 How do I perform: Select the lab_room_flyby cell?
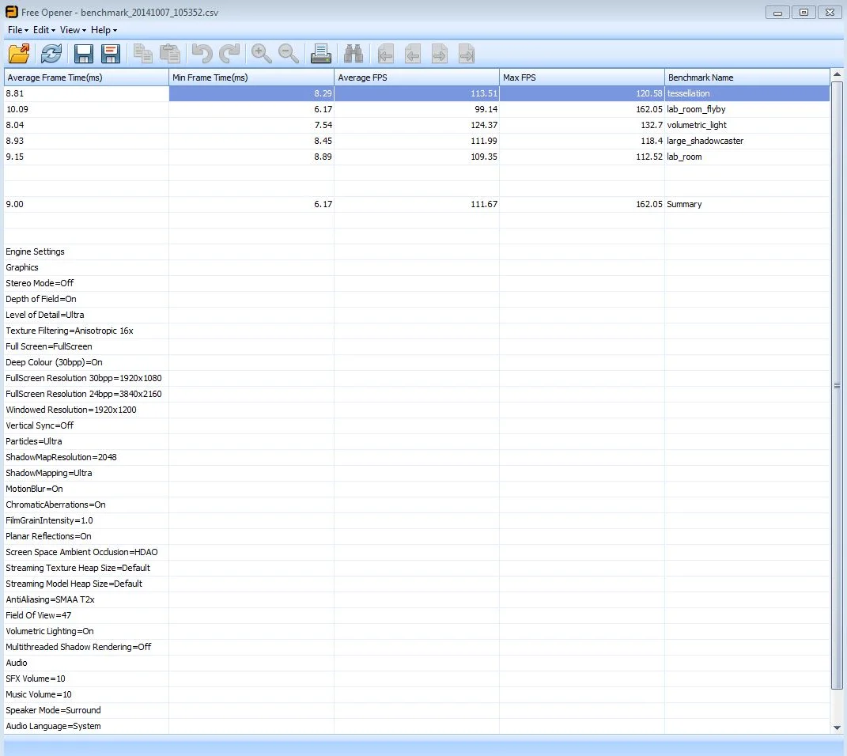(x=747, y=109)
